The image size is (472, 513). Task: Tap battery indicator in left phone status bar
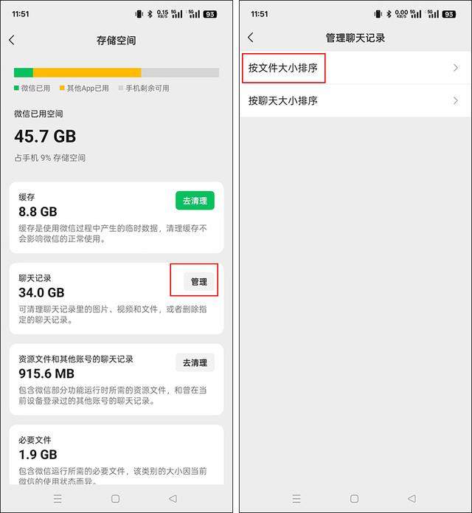(210, 14)
